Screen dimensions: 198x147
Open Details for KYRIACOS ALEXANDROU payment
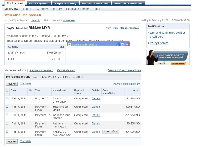coord(96,132)
